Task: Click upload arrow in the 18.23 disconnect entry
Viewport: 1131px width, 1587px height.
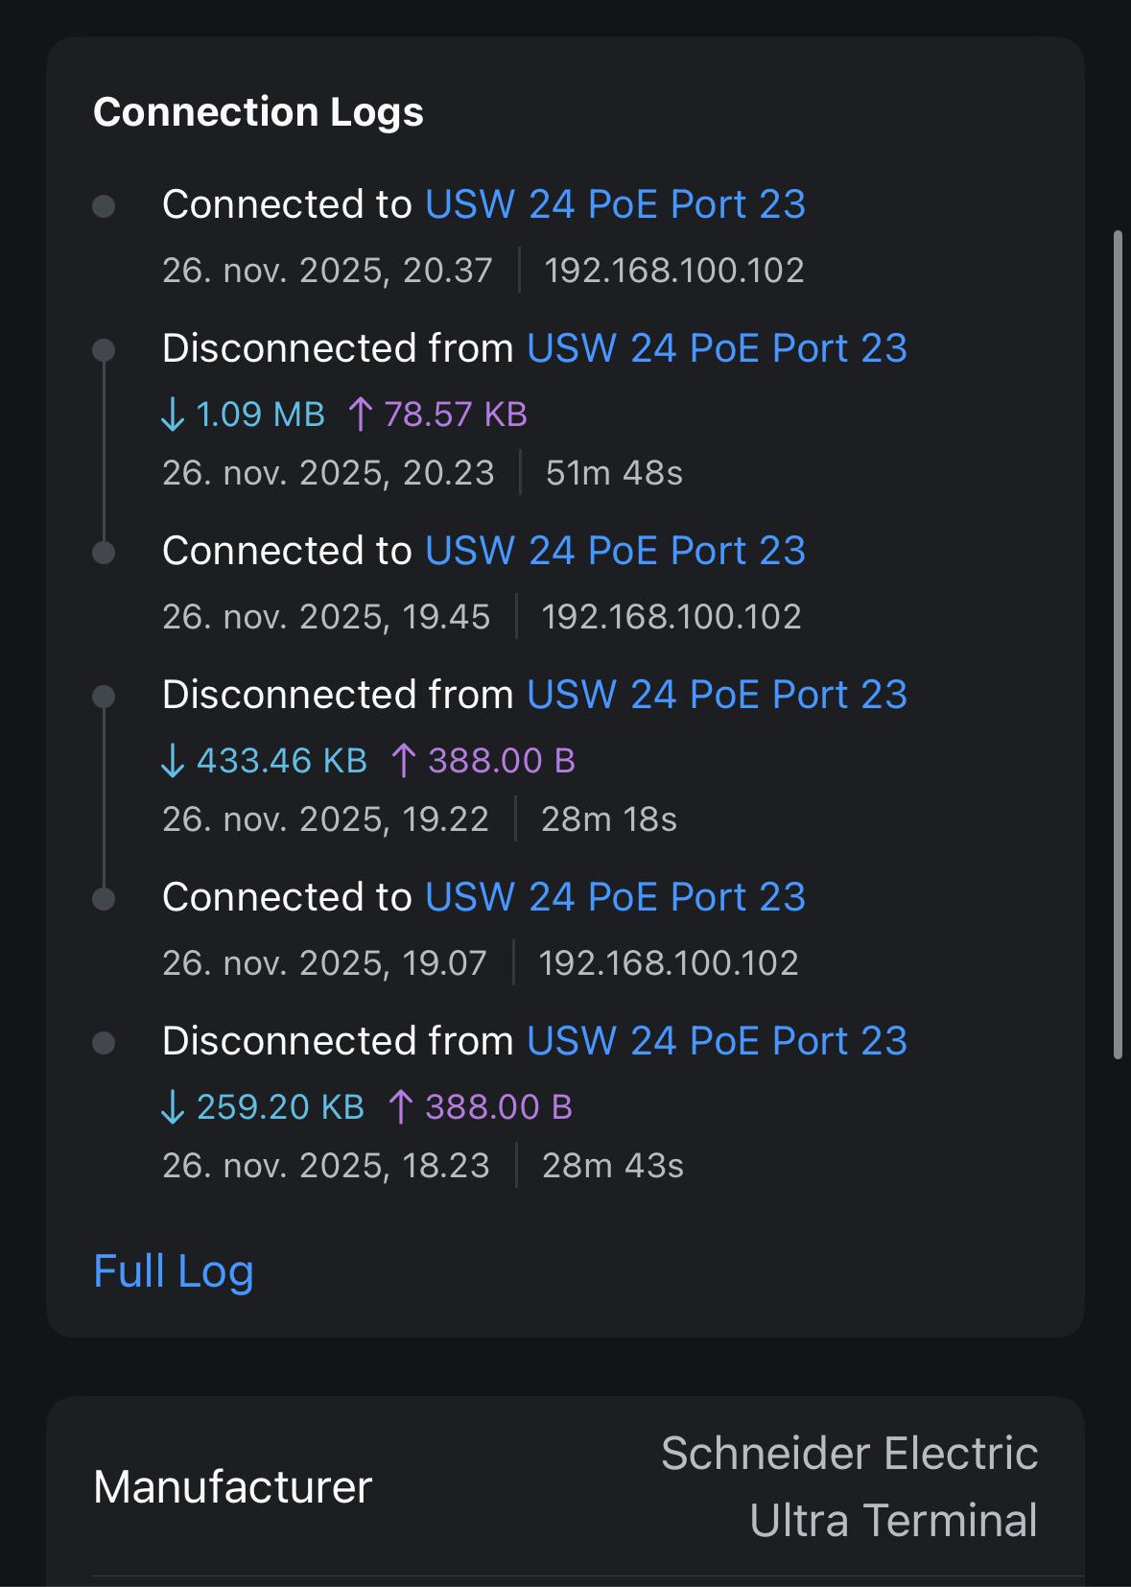Action: (401, 1107)
